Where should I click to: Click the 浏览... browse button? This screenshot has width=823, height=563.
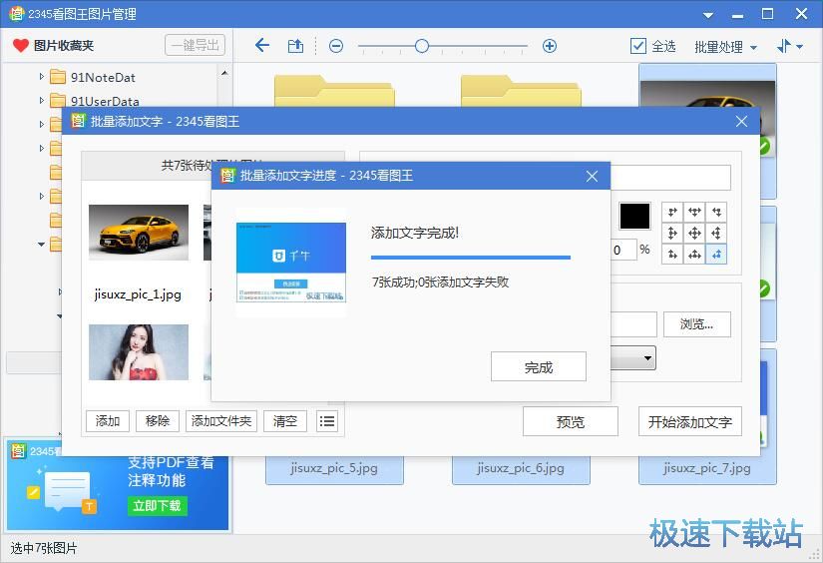[x=697, y=324]
